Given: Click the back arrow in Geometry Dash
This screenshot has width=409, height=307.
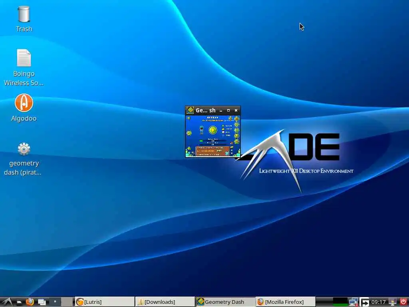Looking at the screenshot, I should (x=189, y=118).
